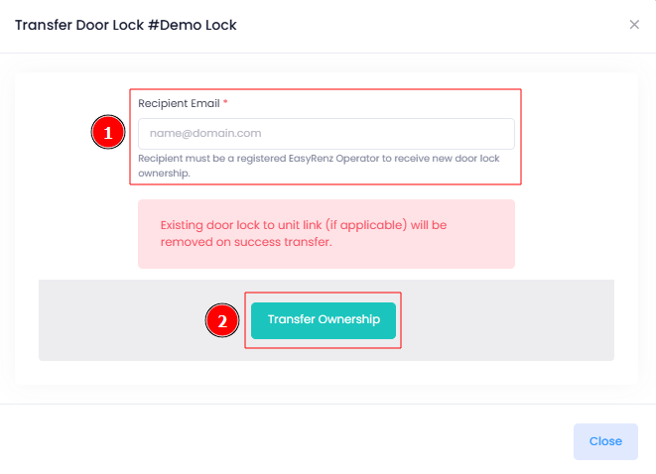Click the red step 1 badge
The width and height of the screenshot is (656, 474).
(x=108, y=132)
